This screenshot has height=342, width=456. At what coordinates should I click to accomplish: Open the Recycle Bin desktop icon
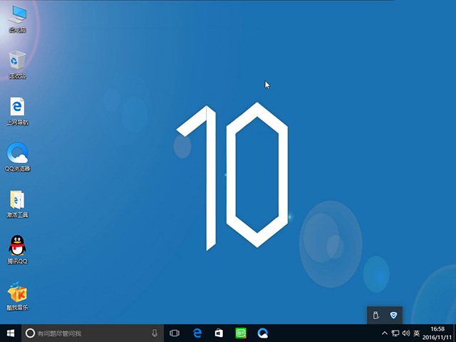[17, 61]
